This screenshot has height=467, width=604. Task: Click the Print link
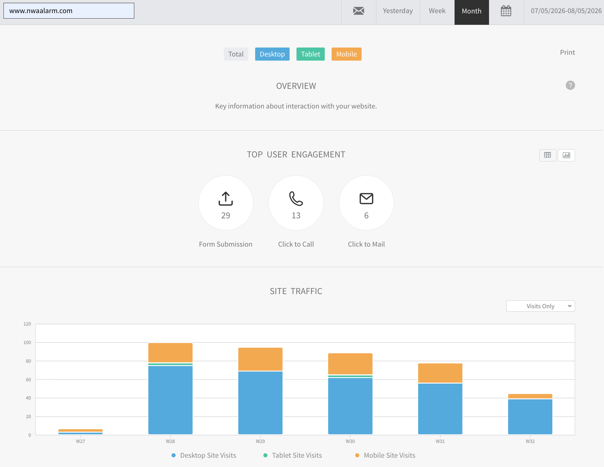point(567,52)
